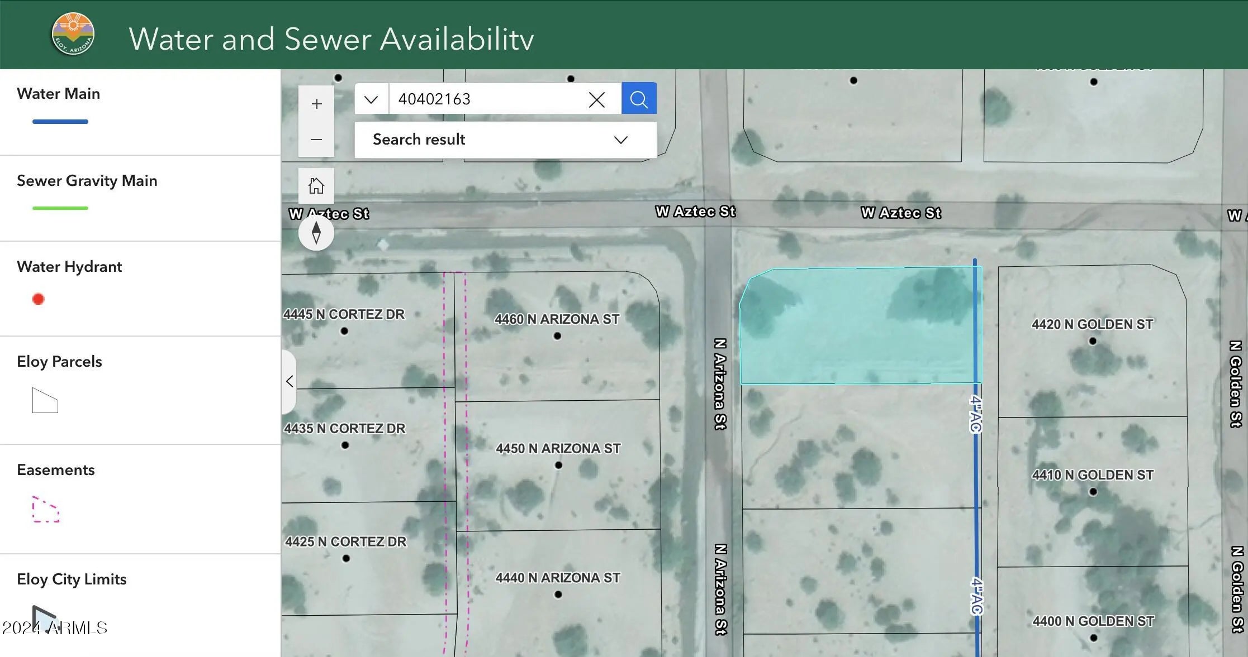Collapse the legend side panel
The image size is (1248, 657).
coord(289,381)
